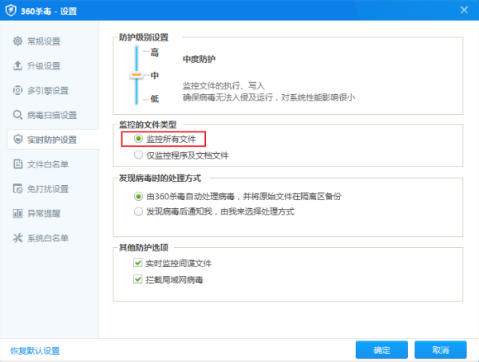This screenshot has width=479, height=362.
Task: Close the 360杀毒 settings dialog
Action: pyautogui.click(x=464, y=10)
